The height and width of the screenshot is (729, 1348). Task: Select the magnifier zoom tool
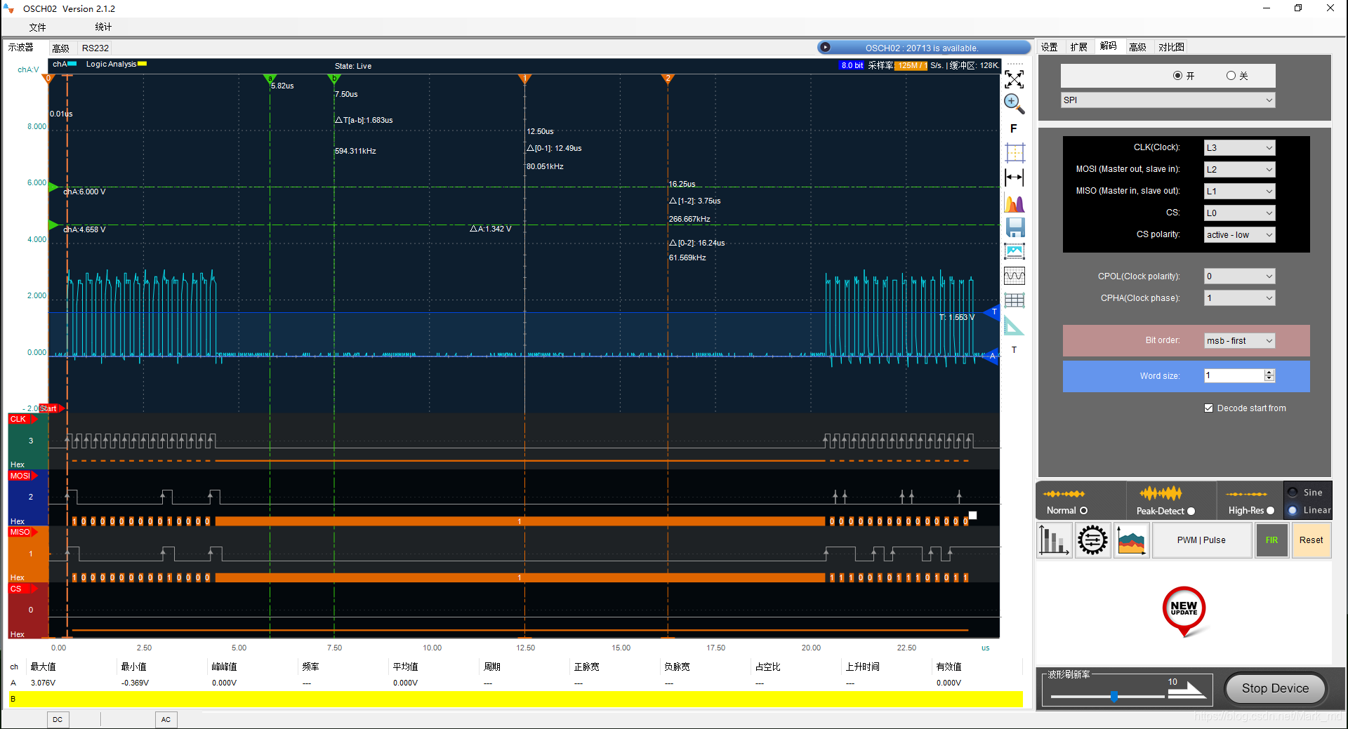(x=1014, y=104)
